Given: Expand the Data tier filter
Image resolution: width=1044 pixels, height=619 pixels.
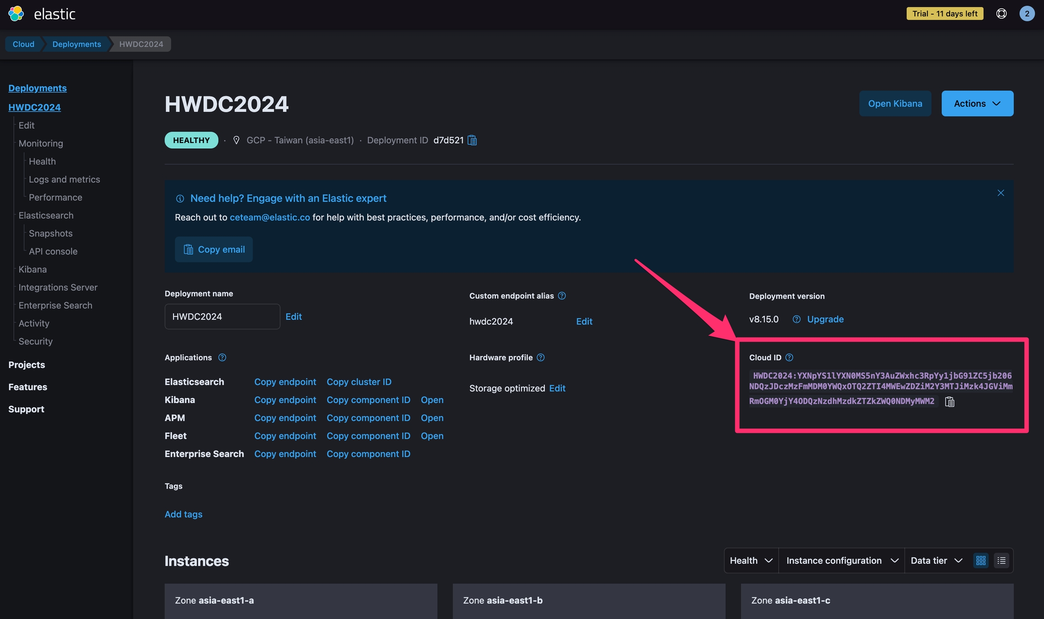Looking at the screenshot, I should (x=937, y=561).
